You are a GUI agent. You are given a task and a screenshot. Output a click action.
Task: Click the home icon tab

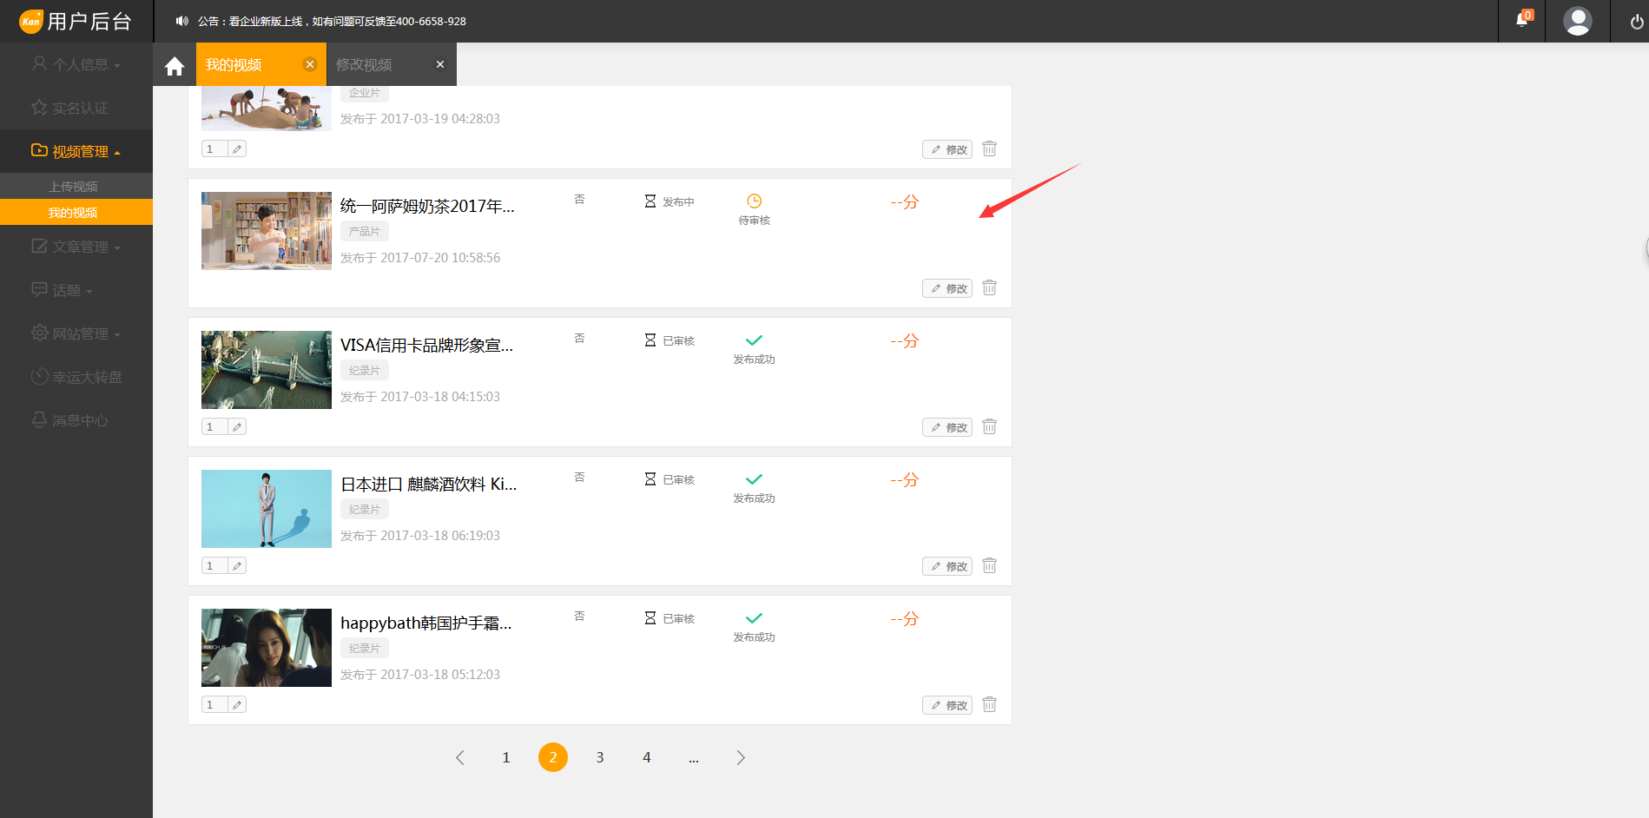pos(175,66)
